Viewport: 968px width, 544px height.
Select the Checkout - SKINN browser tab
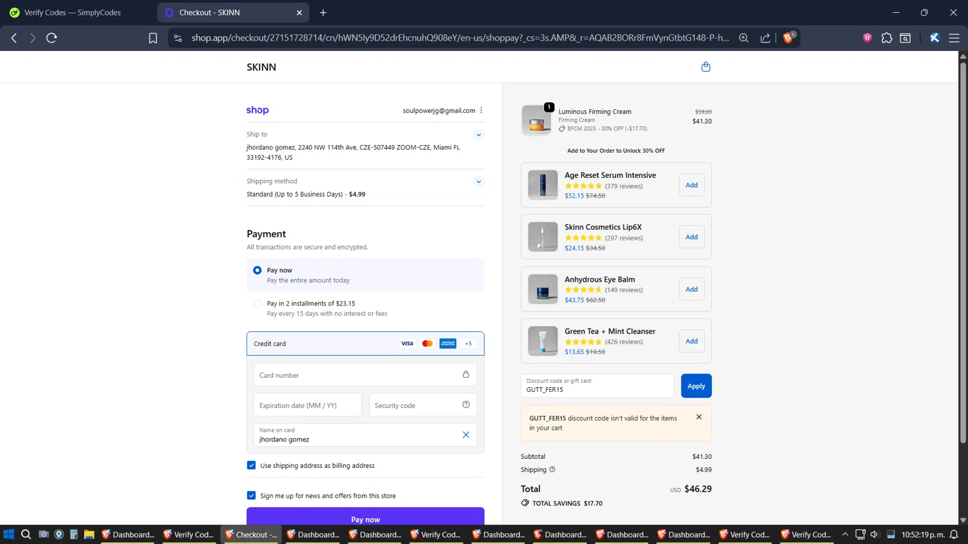pos(232,12)
